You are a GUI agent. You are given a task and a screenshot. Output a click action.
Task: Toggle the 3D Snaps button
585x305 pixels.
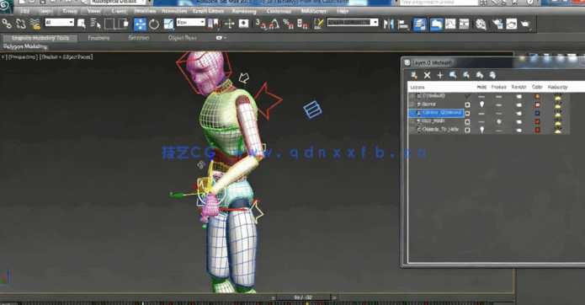[x=260, y=24]
